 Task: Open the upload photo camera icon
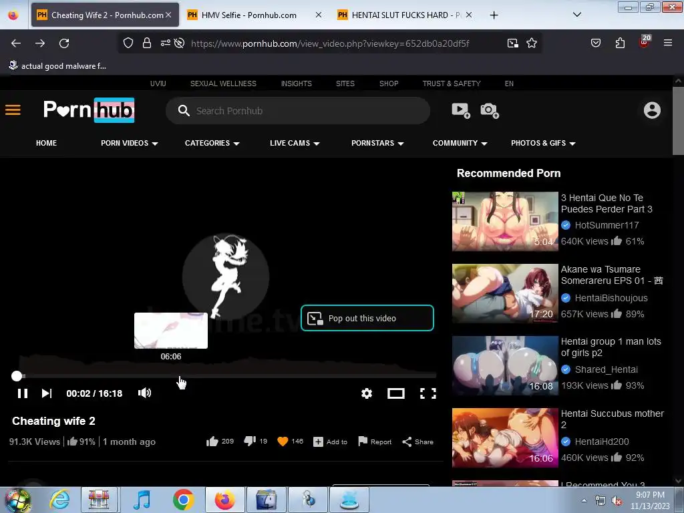490,110
